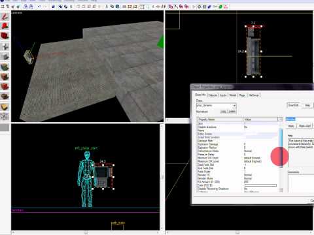Click the Property Name column header
This screenshot has width=314, height=235.
pyautogui.click(x=220, y=119)
